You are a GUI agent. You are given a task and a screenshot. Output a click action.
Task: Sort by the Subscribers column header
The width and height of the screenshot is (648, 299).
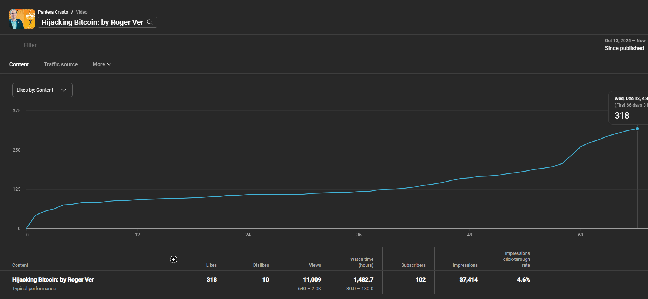pyautogui.click(x=413, y=265)
